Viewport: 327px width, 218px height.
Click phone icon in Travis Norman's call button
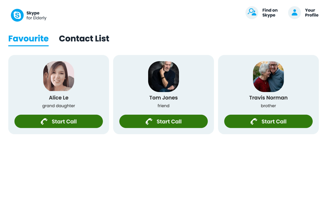coord(254,121)
